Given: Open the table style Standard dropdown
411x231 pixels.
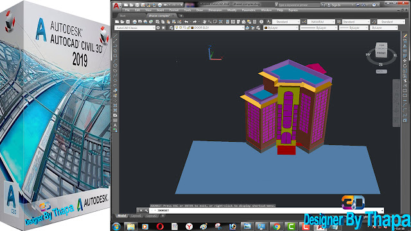Looking at the screenshot, I should pos(356,22).
